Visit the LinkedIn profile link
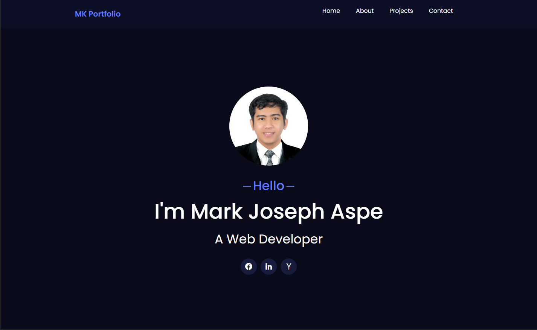The width and height of the screenshot is (537, 330). tap(268, 266)
